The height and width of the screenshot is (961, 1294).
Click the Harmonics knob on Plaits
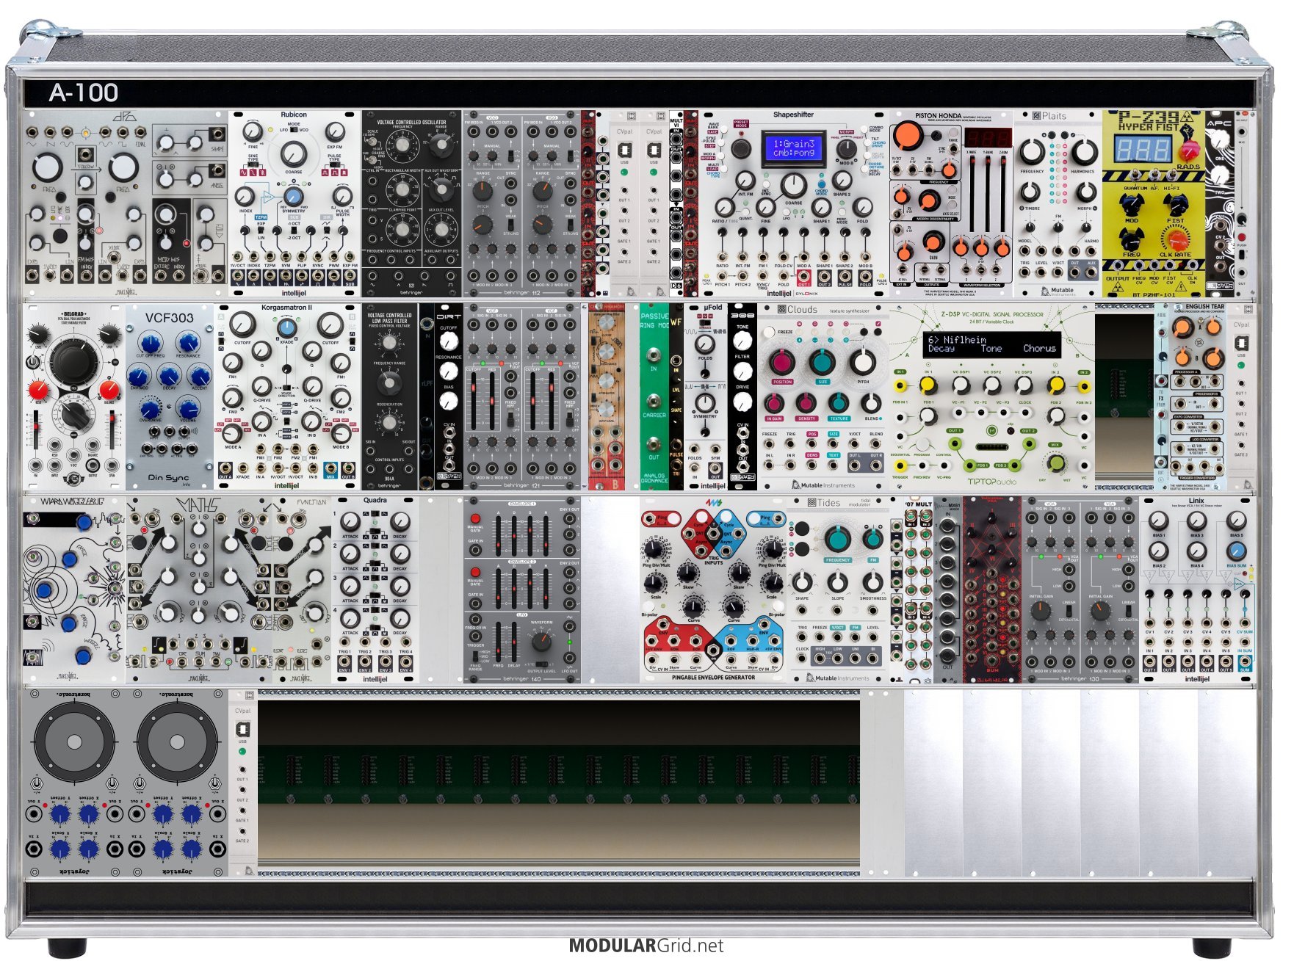pyautogui.click(x=1083, y=151)
